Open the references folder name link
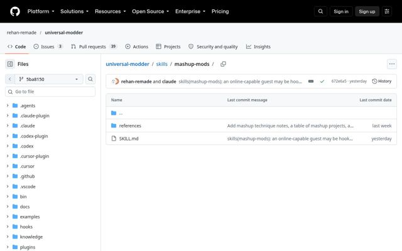Screen dimensions: 402x251 pos(130,125)
